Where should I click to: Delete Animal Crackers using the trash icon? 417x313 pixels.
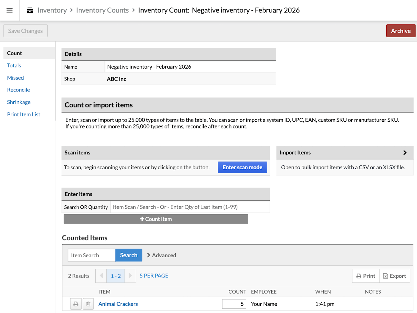(88, 304)
